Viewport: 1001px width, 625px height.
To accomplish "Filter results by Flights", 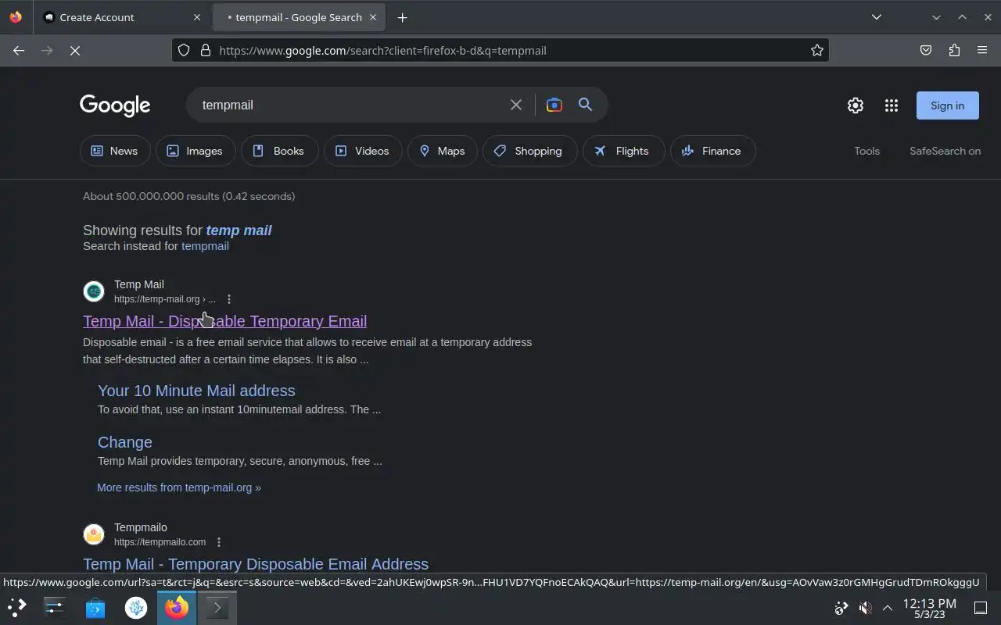I will click(623, 151).
